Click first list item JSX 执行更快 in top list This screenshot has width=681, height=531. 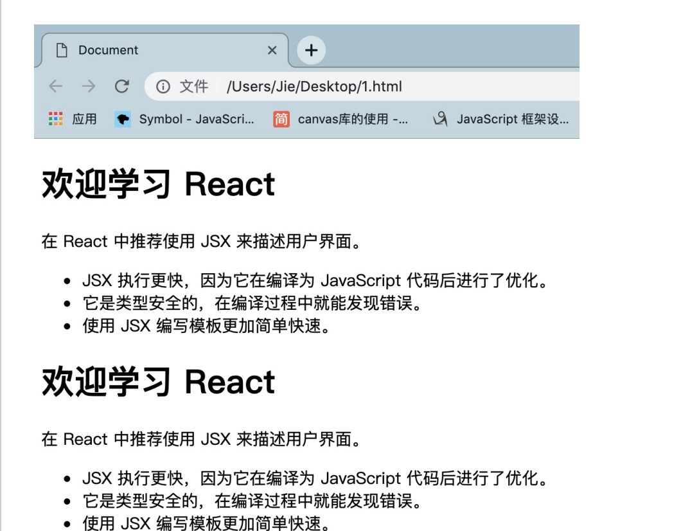click(315, 280)
